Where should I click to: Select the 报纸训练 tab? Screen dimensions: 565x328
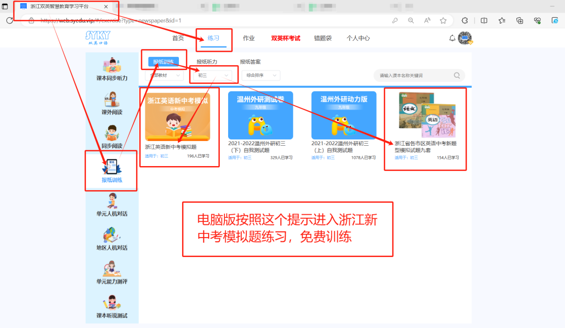tap(163, 62)
